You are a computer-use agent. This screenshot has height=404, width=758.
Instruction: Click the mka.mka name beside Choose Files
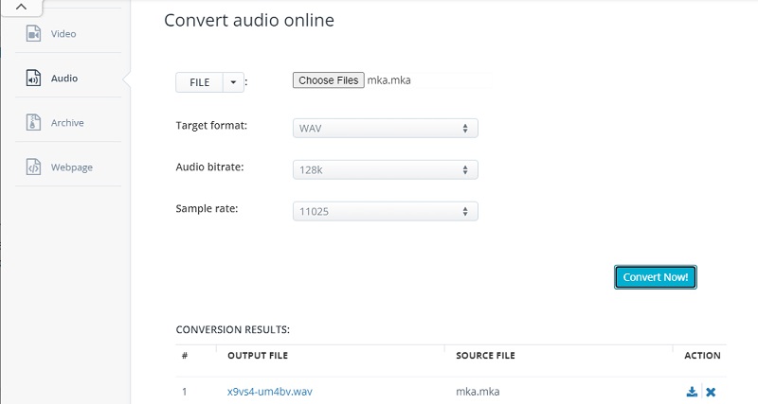(389, 81)
